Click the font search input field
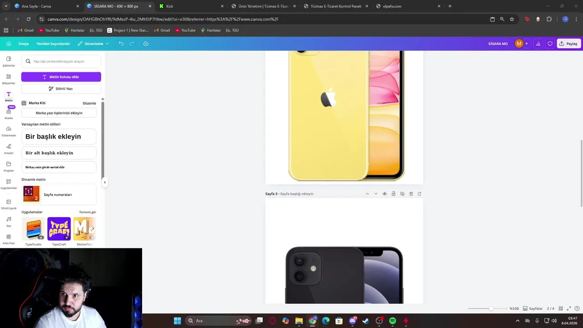Image resolution: width=583 pixels, height=328 pixels. (x=61, y=61)
